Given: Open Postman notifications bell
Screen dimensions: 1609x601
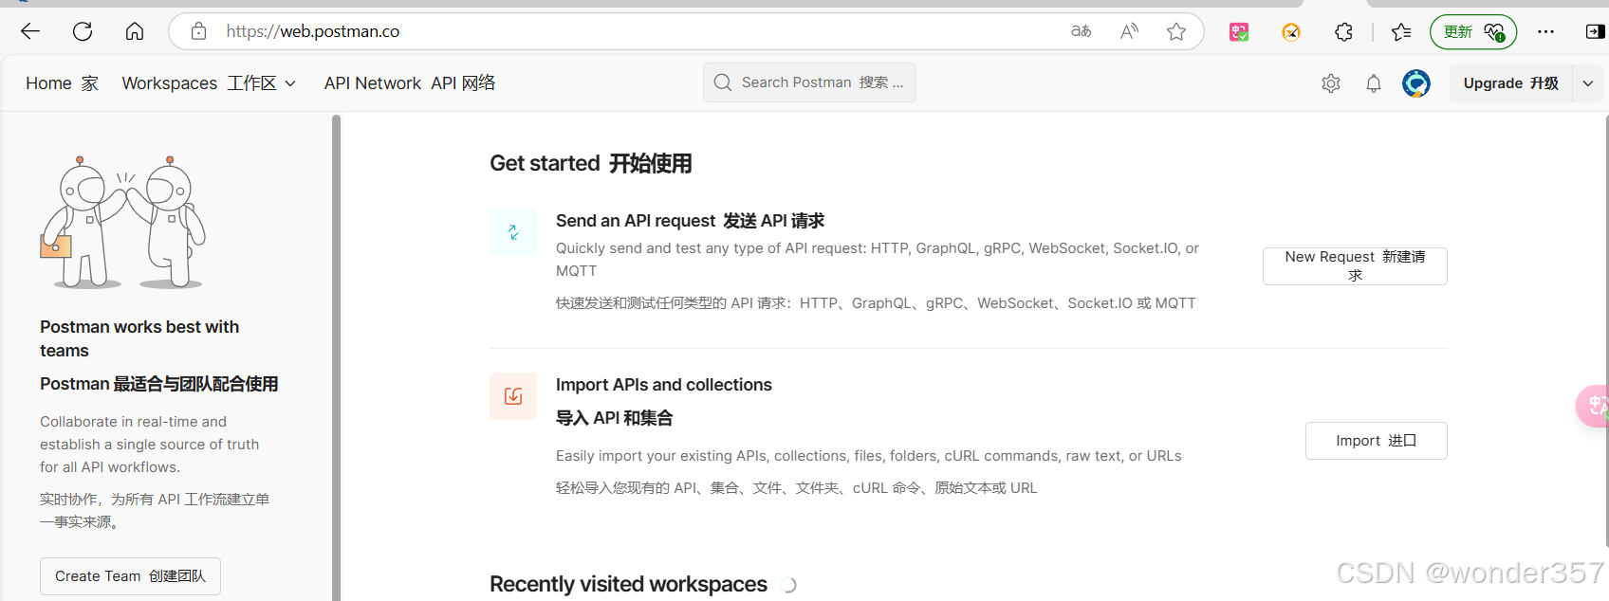Looking at the screenshot, I should [x=1374, y=83].
